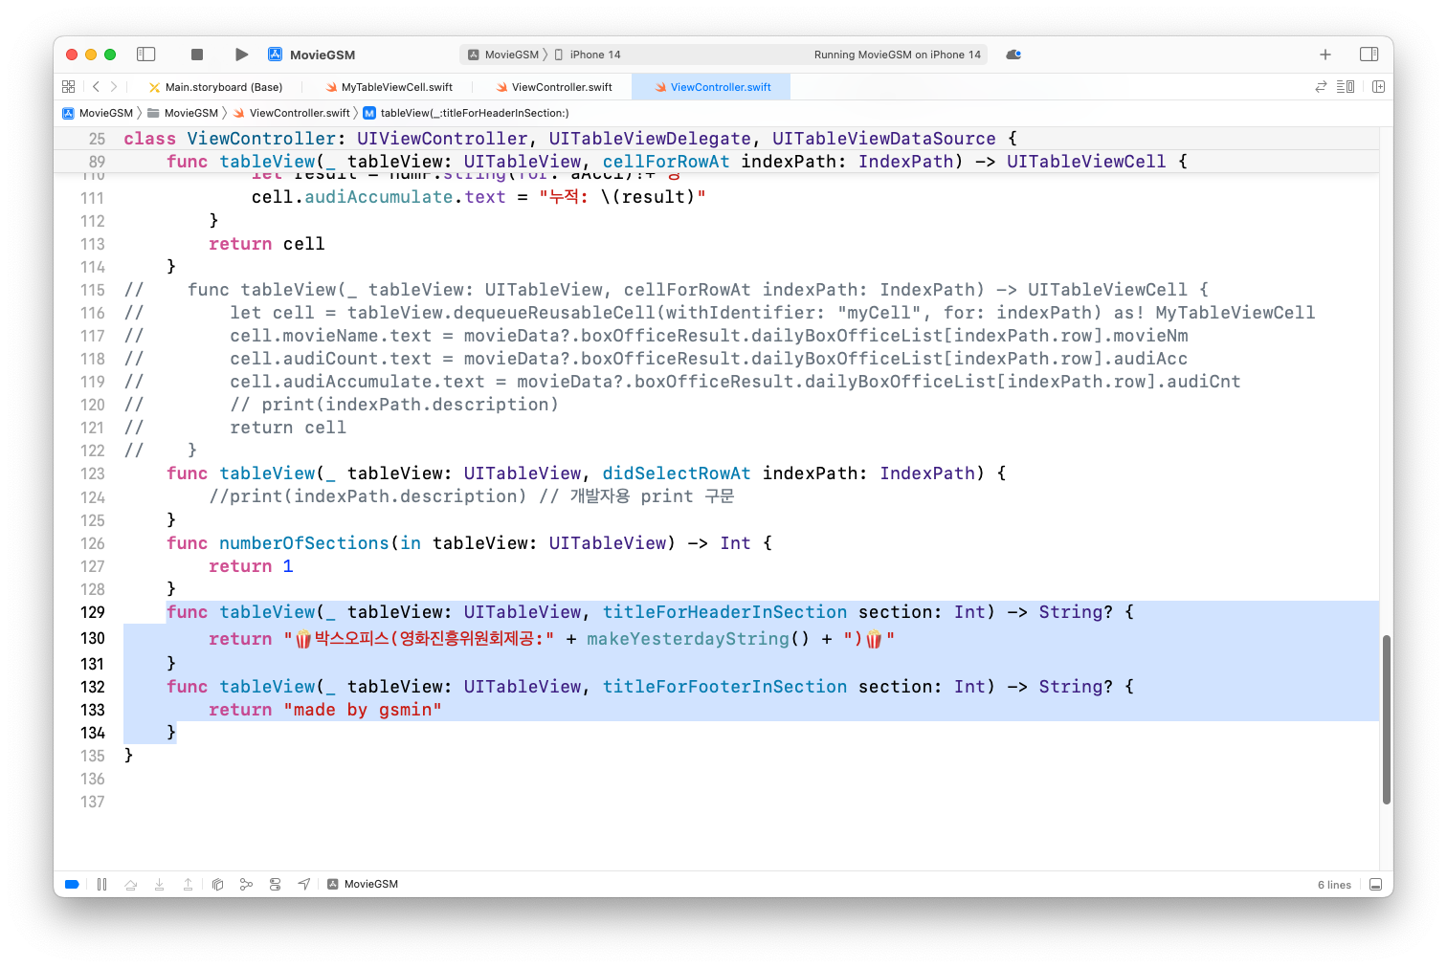Switch to the inactive ViewController.swift tab

(554, 87)
